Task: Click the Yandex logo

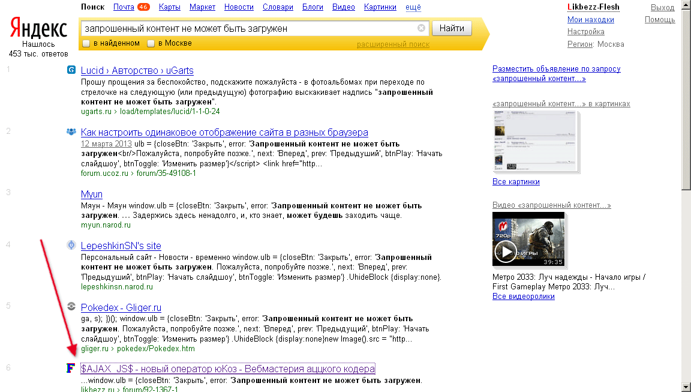Action: (x=38, y=29)
